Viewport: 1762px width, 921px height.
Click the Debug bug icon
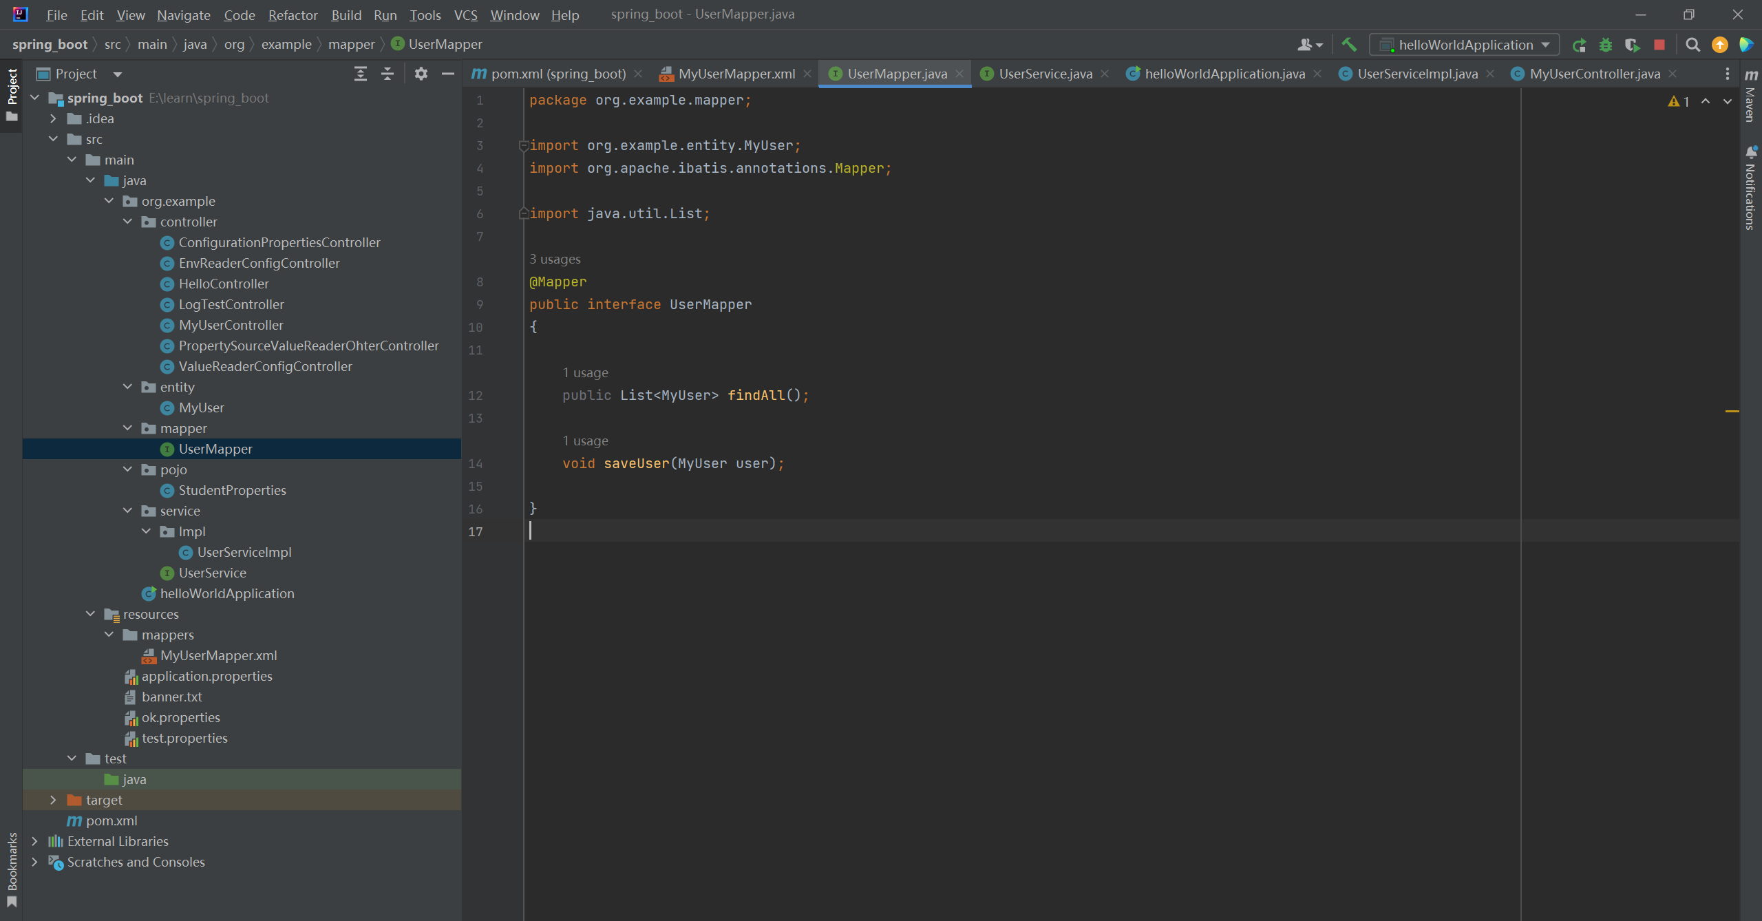coord(1606,45)
